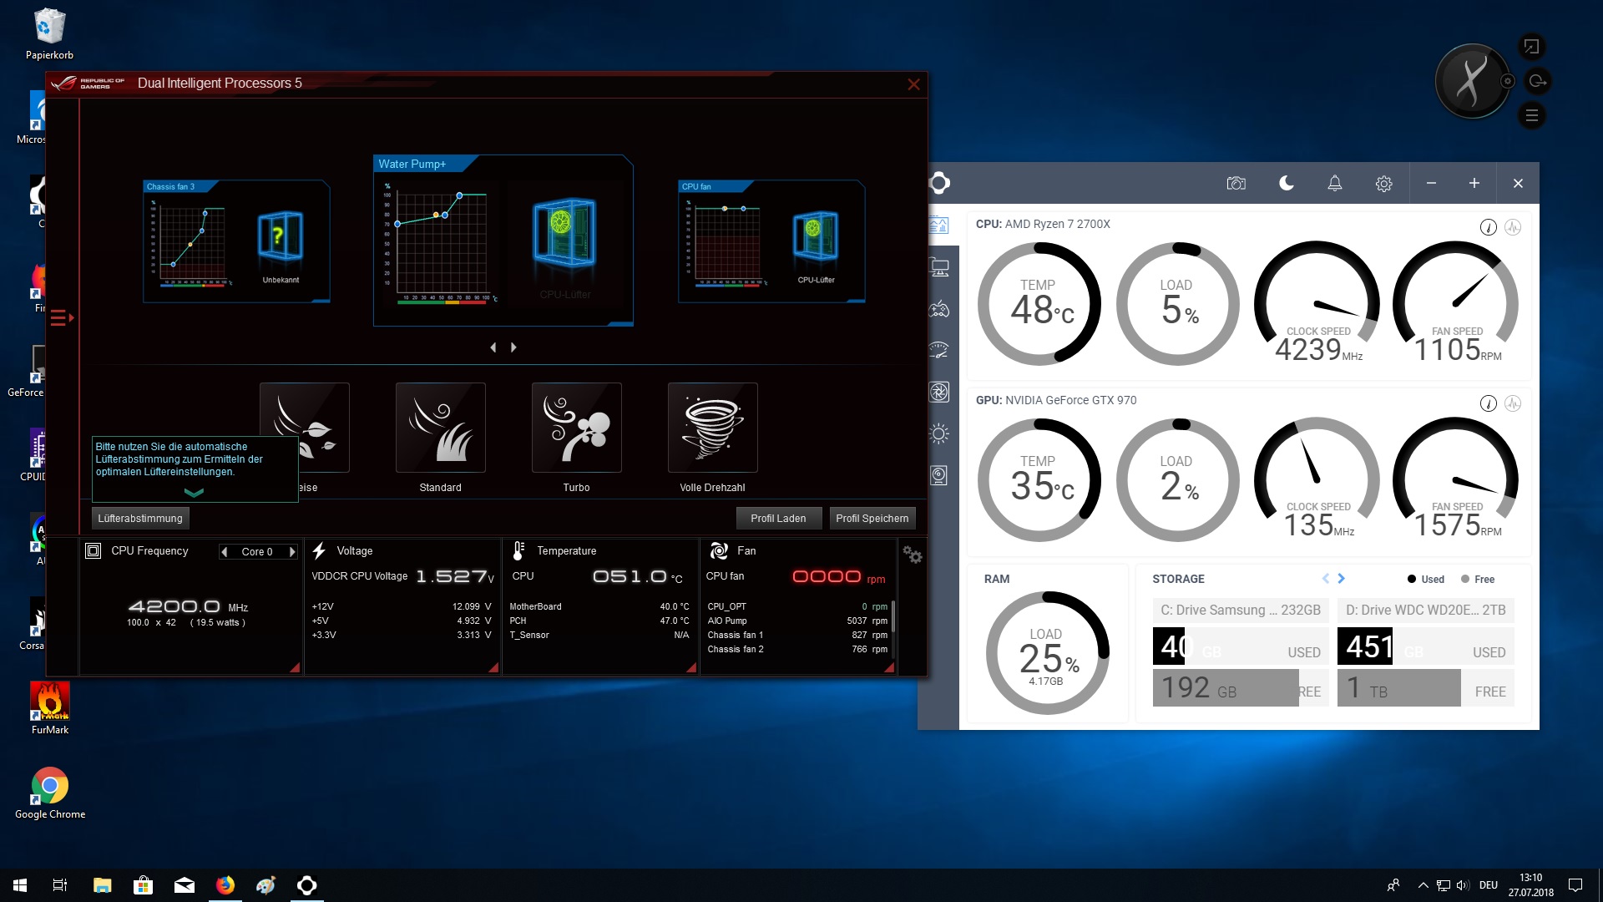Open CAM settings gear

(1383, 184)
